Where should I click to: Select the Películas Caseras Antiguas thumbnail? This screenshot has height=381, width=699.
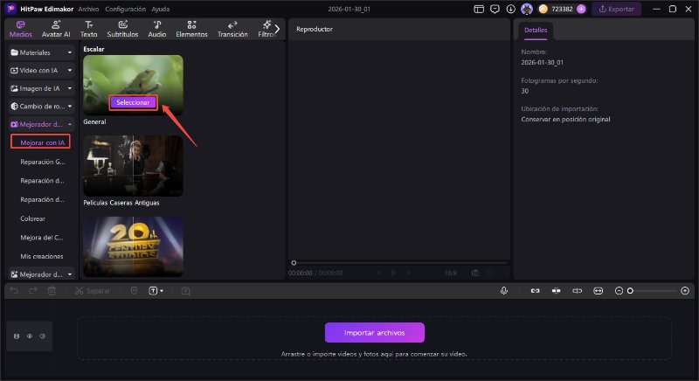pyautogui.click(x=133, y=166)
